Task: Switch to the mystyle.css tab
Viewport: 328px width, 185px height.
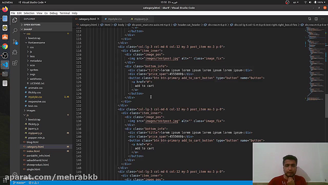Action: [115, 19]
